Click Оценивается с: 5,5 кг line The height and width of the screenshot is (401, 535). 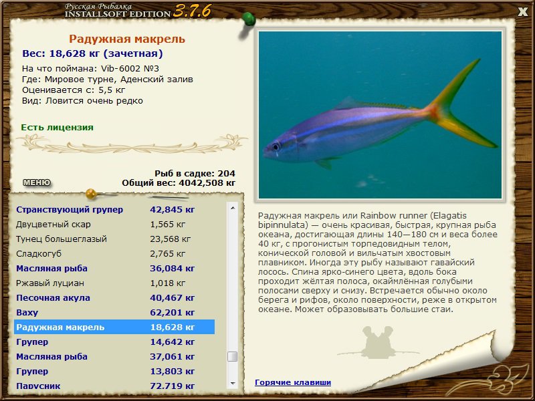(x=74, y=90)
